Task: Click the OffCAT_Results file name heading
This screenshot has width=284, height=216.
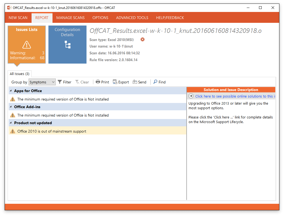Action: [175, 31]
